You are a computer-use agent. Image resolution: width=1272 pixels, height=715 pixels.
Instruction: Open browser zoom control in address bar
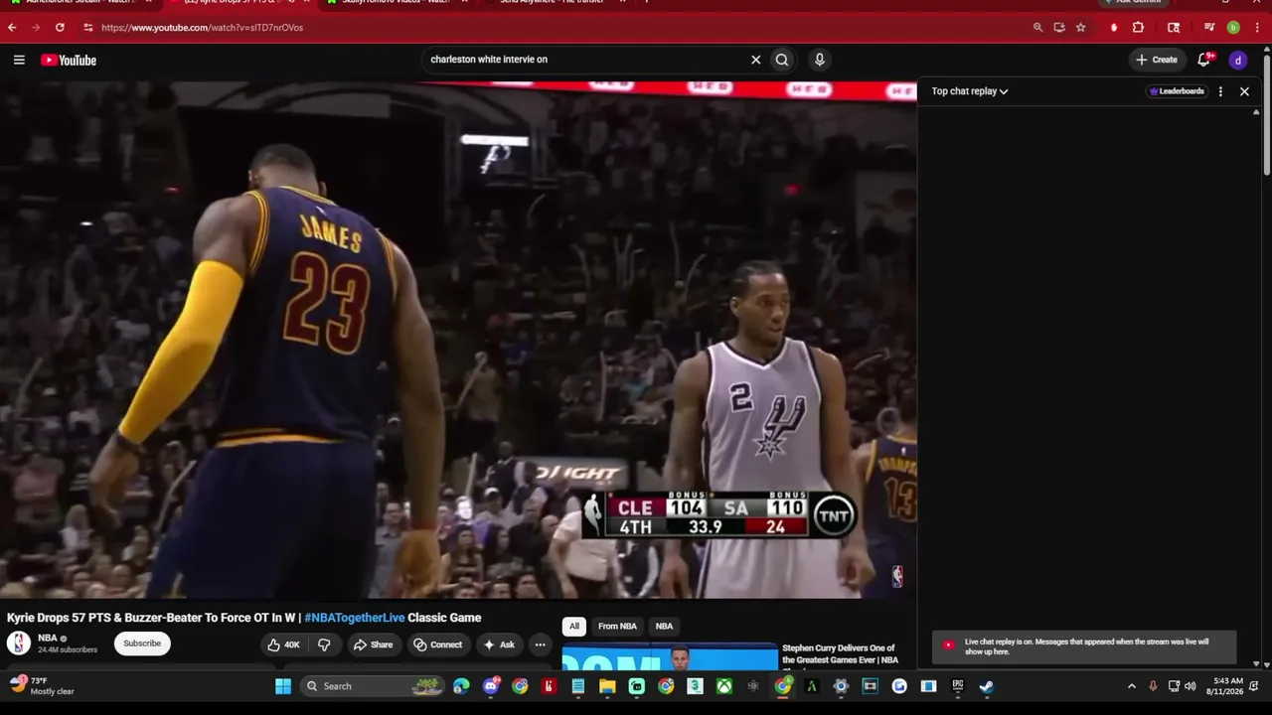pyautogui.click(x=1037, y=28)
